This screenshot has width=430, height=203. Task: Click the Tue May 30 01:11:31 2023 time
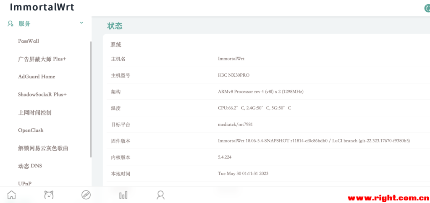pos(243,173)
